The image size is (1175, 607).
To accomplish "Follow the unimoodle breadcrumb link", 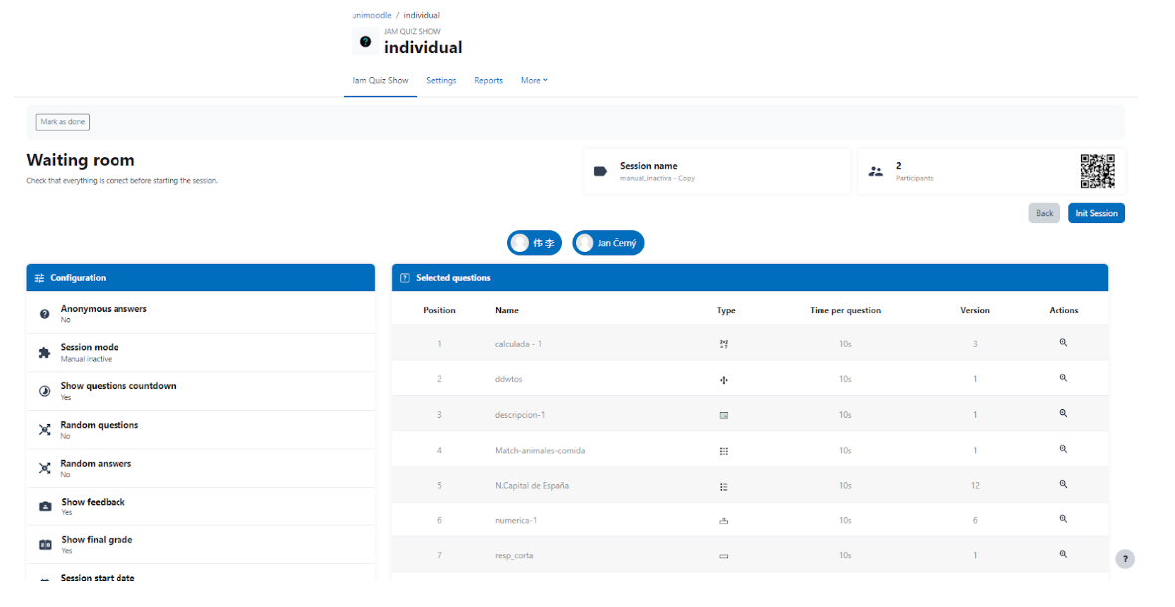I will pyautogui.click(x=371, y=15).
